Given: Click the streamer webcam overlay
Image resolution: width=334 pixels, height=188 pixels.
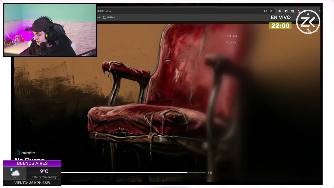Looking at the screenshot, I should click(50, 30).
